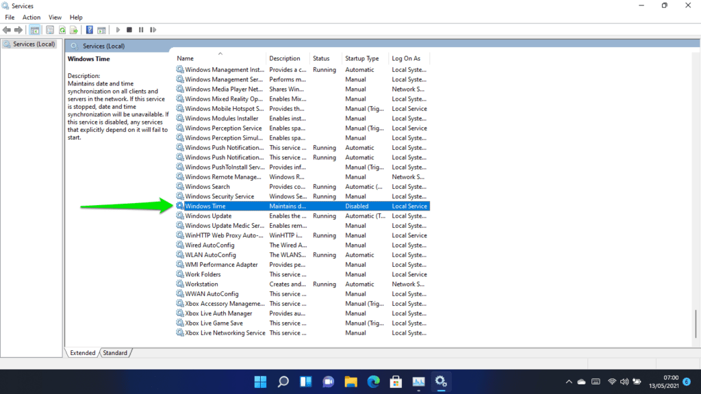The height and width of the screenshot is (394, 701).
Task: Stop the service using the stop icon
Action: tap(130, 29)
